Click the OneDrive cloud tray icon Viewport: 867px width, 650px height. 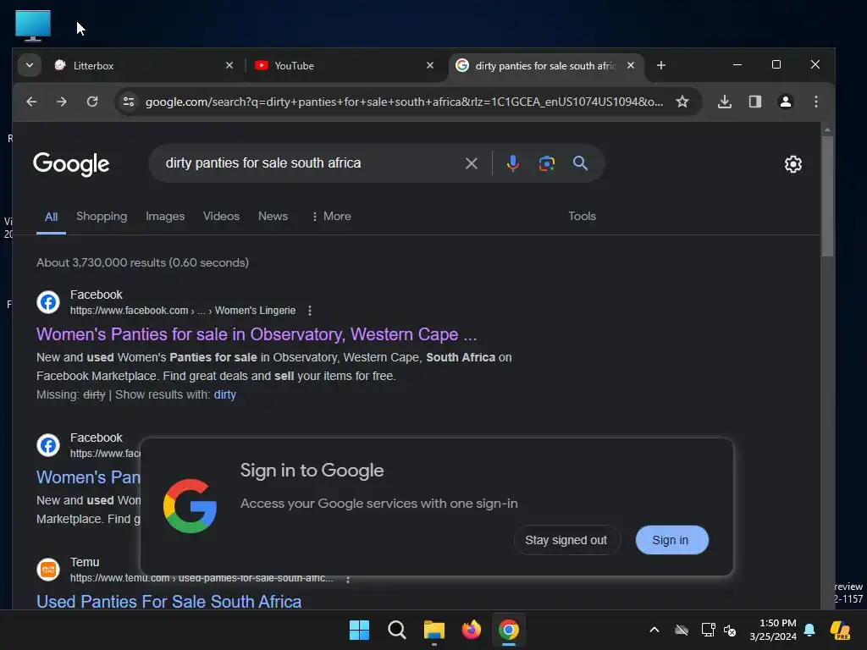click(x=682, y=630)
